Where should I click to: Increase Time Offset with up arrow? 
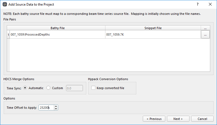tap(56, 106)
